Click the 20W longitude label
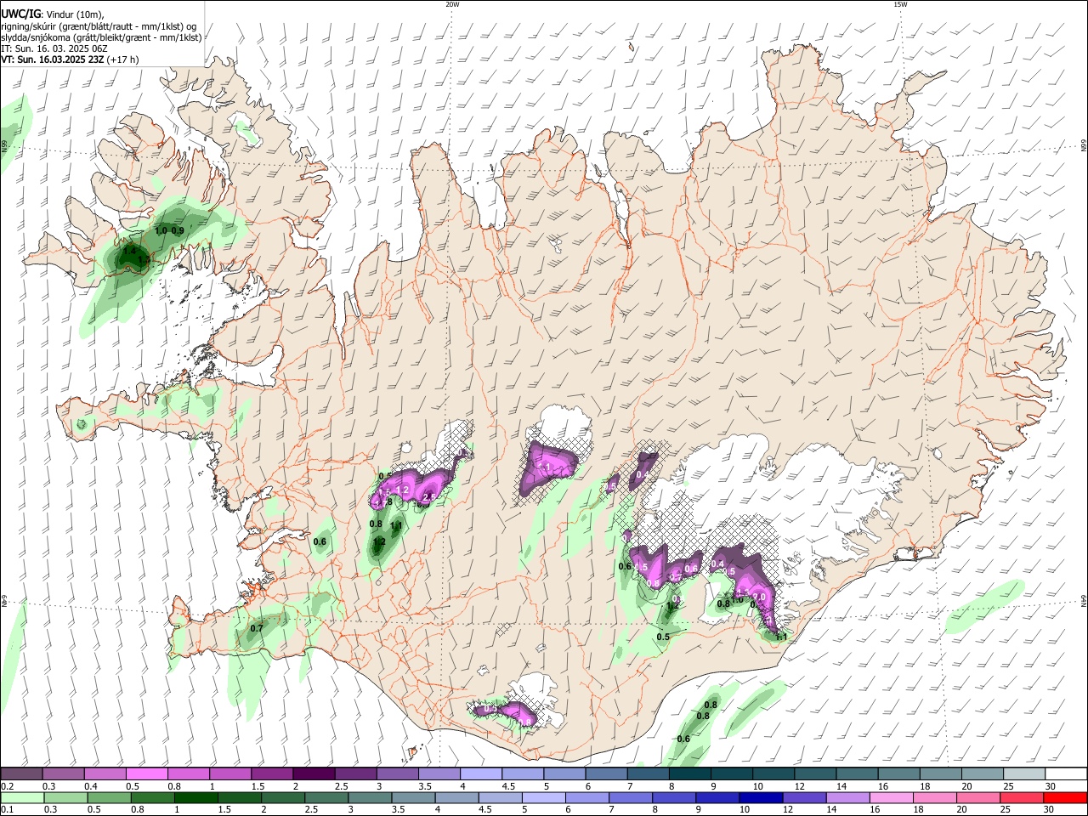 click(452, 4)
